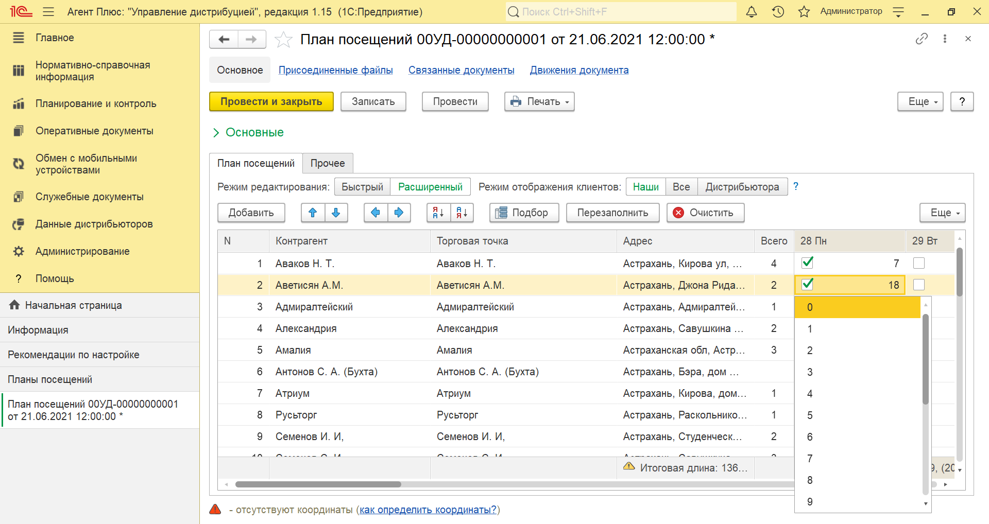Select 3 in dropdown list
Image resolution: width=989 pixels, height=524 pixels.
tap(858, 372)
